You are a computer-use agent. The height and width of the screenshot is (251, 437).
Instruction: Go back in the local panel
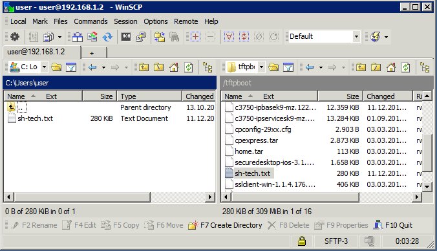[x=92, y=67]
